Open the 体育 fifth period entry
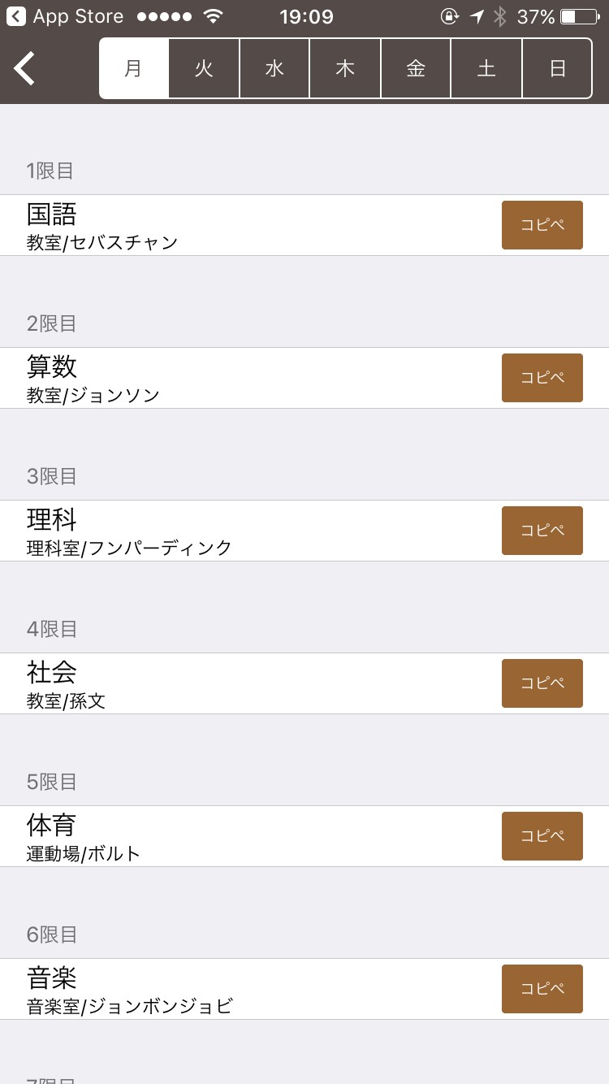 244,836
